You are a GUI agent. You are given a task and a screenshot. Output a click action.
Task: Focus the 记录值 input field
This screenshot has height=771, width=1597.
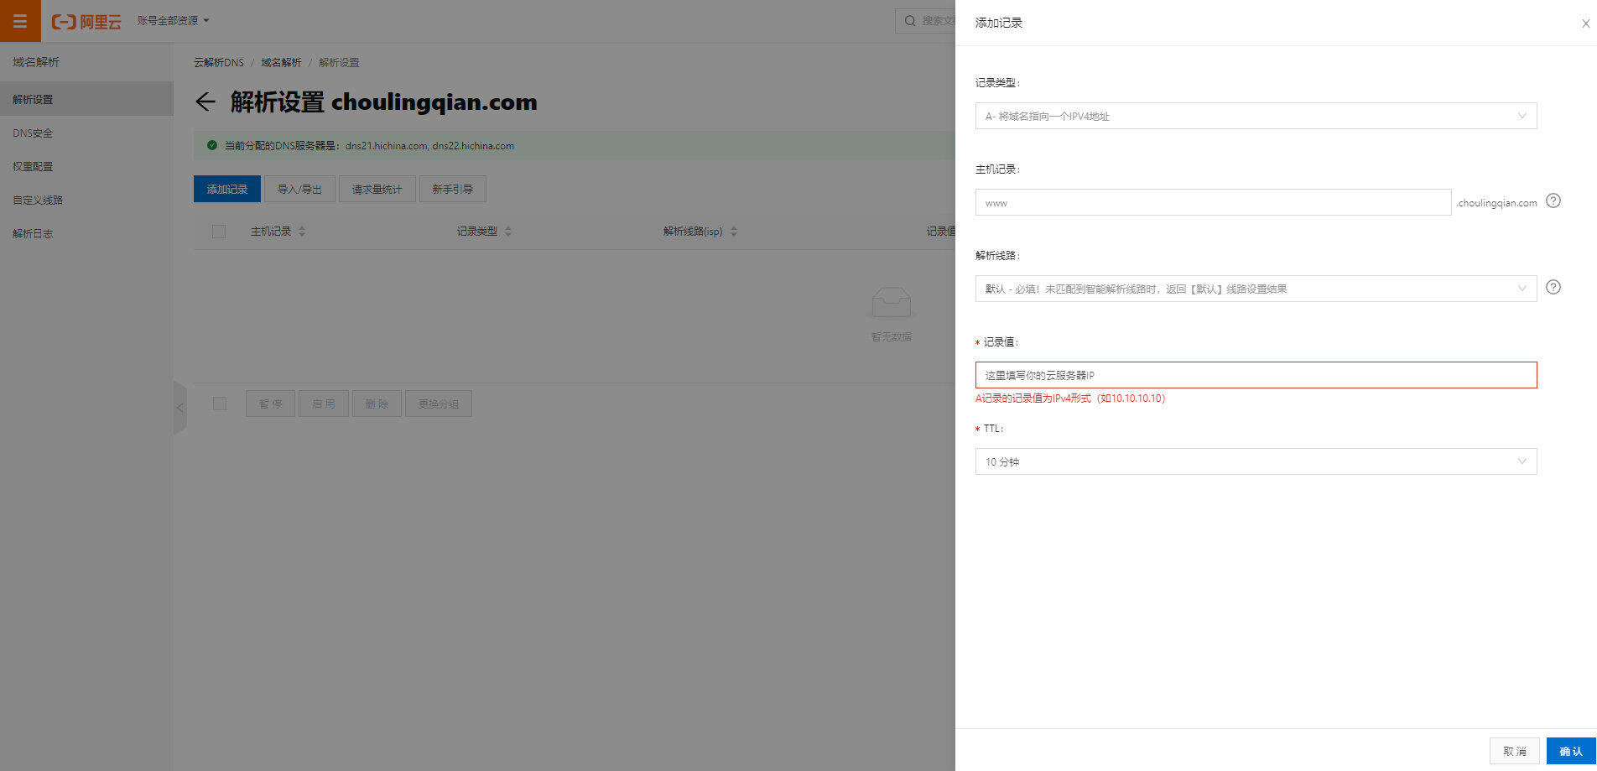tap(1256, 375)
